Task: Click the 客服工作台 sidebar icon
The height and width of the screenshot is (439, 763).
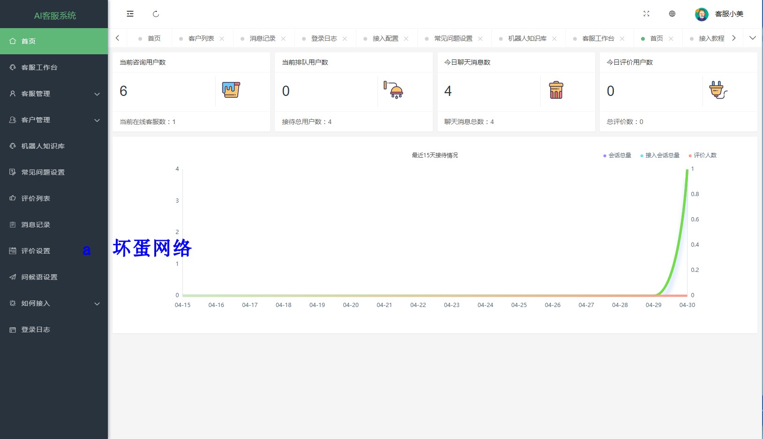Action: (x=13, y=67)
